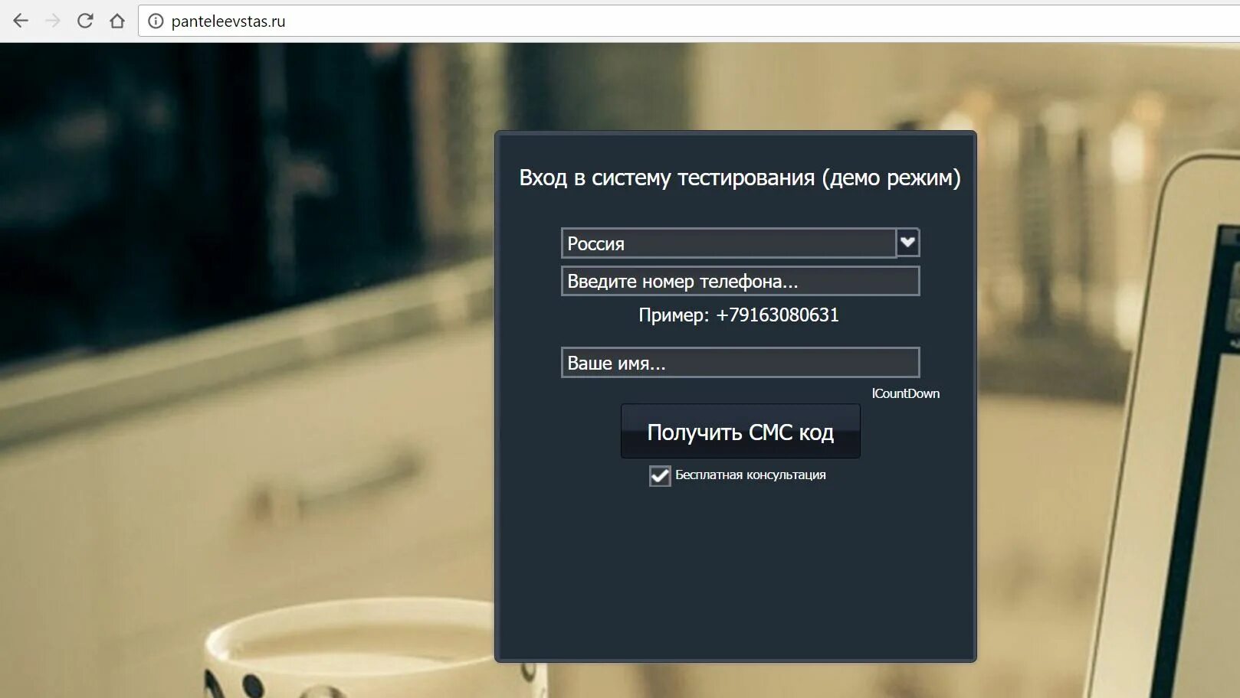Viewport: 1240px width, 698px height.
Task: Focus the Ваше имя name field
Action: [x=740, y=363]
